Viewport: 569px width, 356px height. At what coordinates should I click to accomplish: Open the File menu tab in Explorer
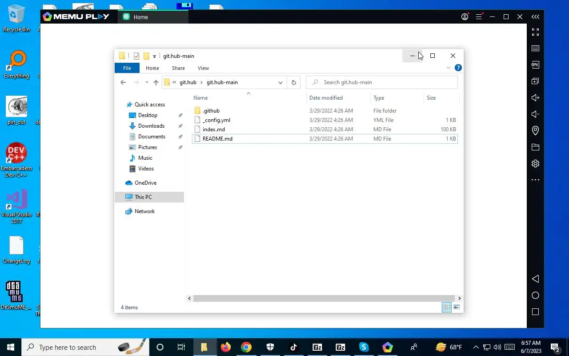click(x=127, y=68)
